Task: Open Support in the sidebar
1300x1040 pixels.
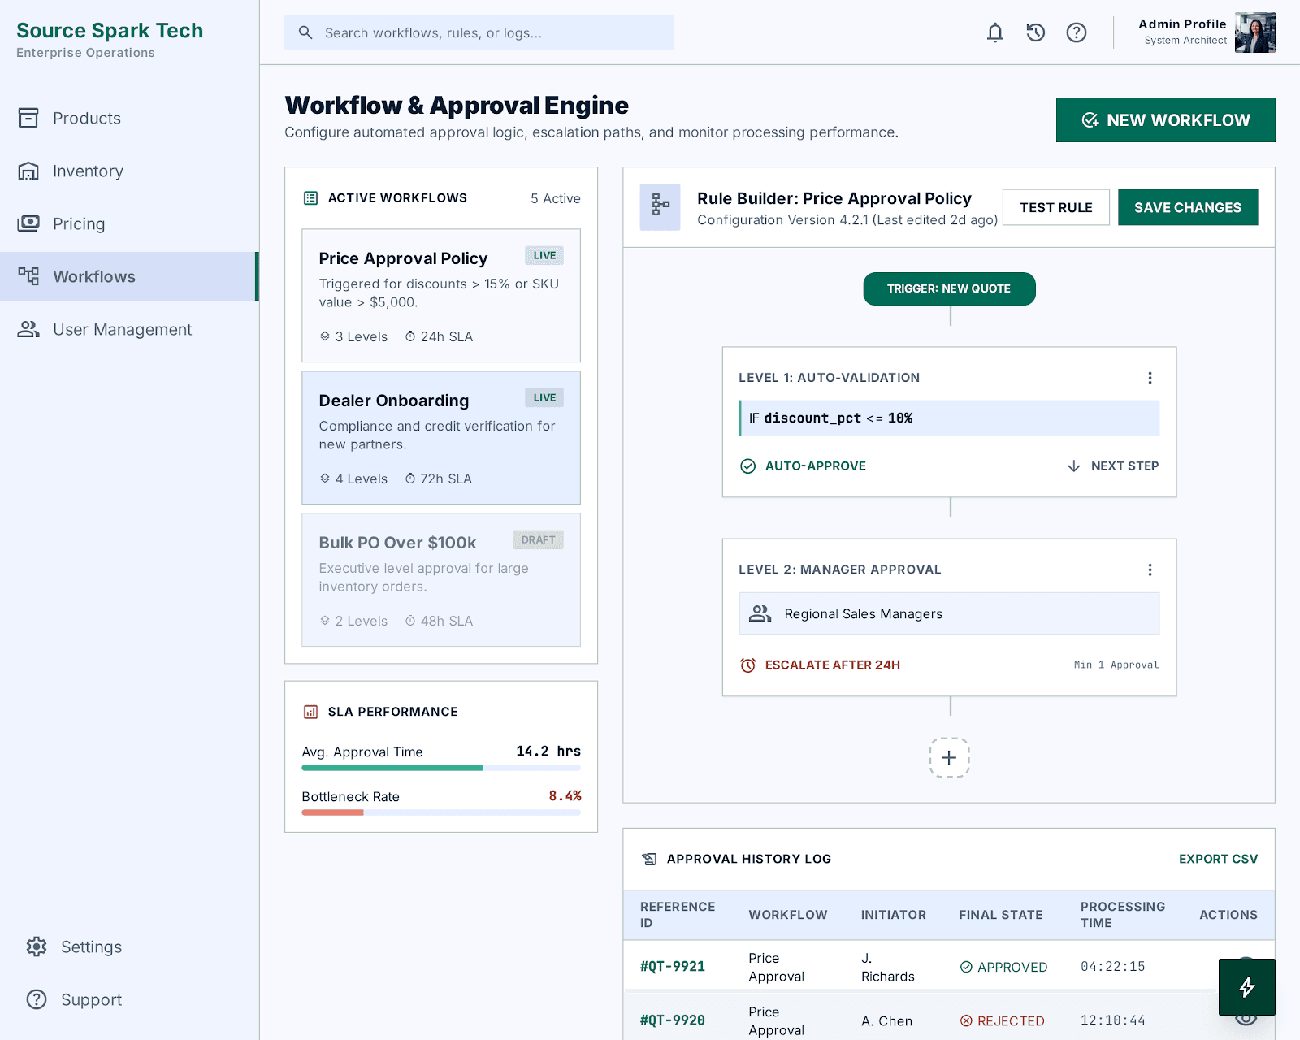Action: click(x=130, y=999)
